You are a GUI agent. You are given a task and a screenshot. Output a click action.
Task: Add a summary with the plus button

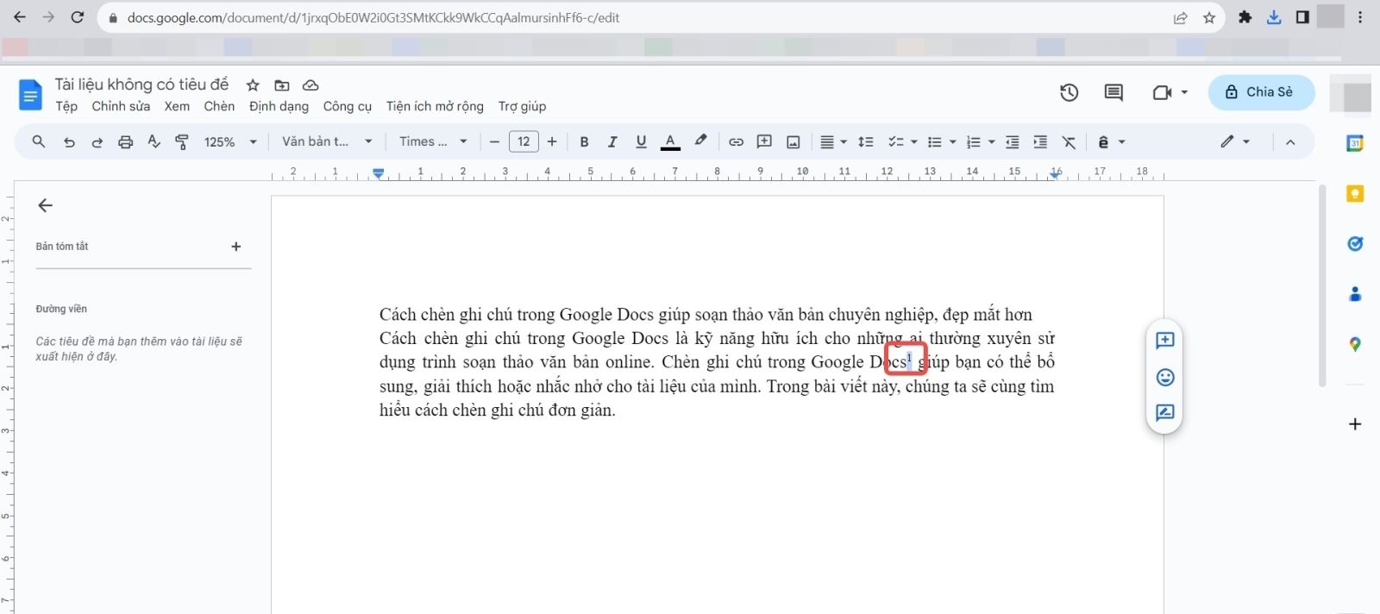click(x=236, y=247)
